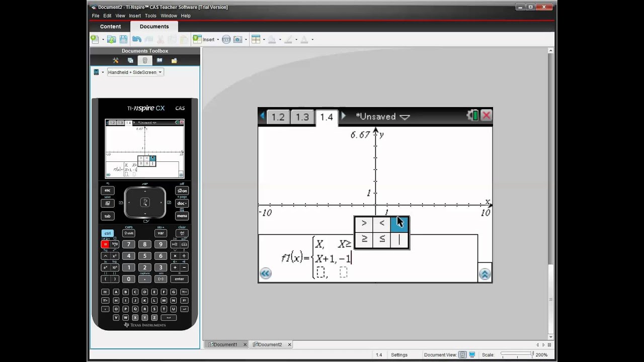Click the Open Document toolbar icon
The height and width of the screenshot is (362, 644).
[112, 39]
